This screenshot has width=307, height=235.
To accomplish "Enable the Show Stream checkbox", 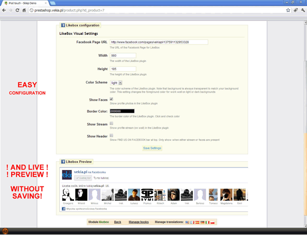I will (112, 124).
